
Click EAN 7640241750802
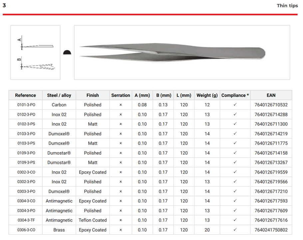[x=271, y=230]
